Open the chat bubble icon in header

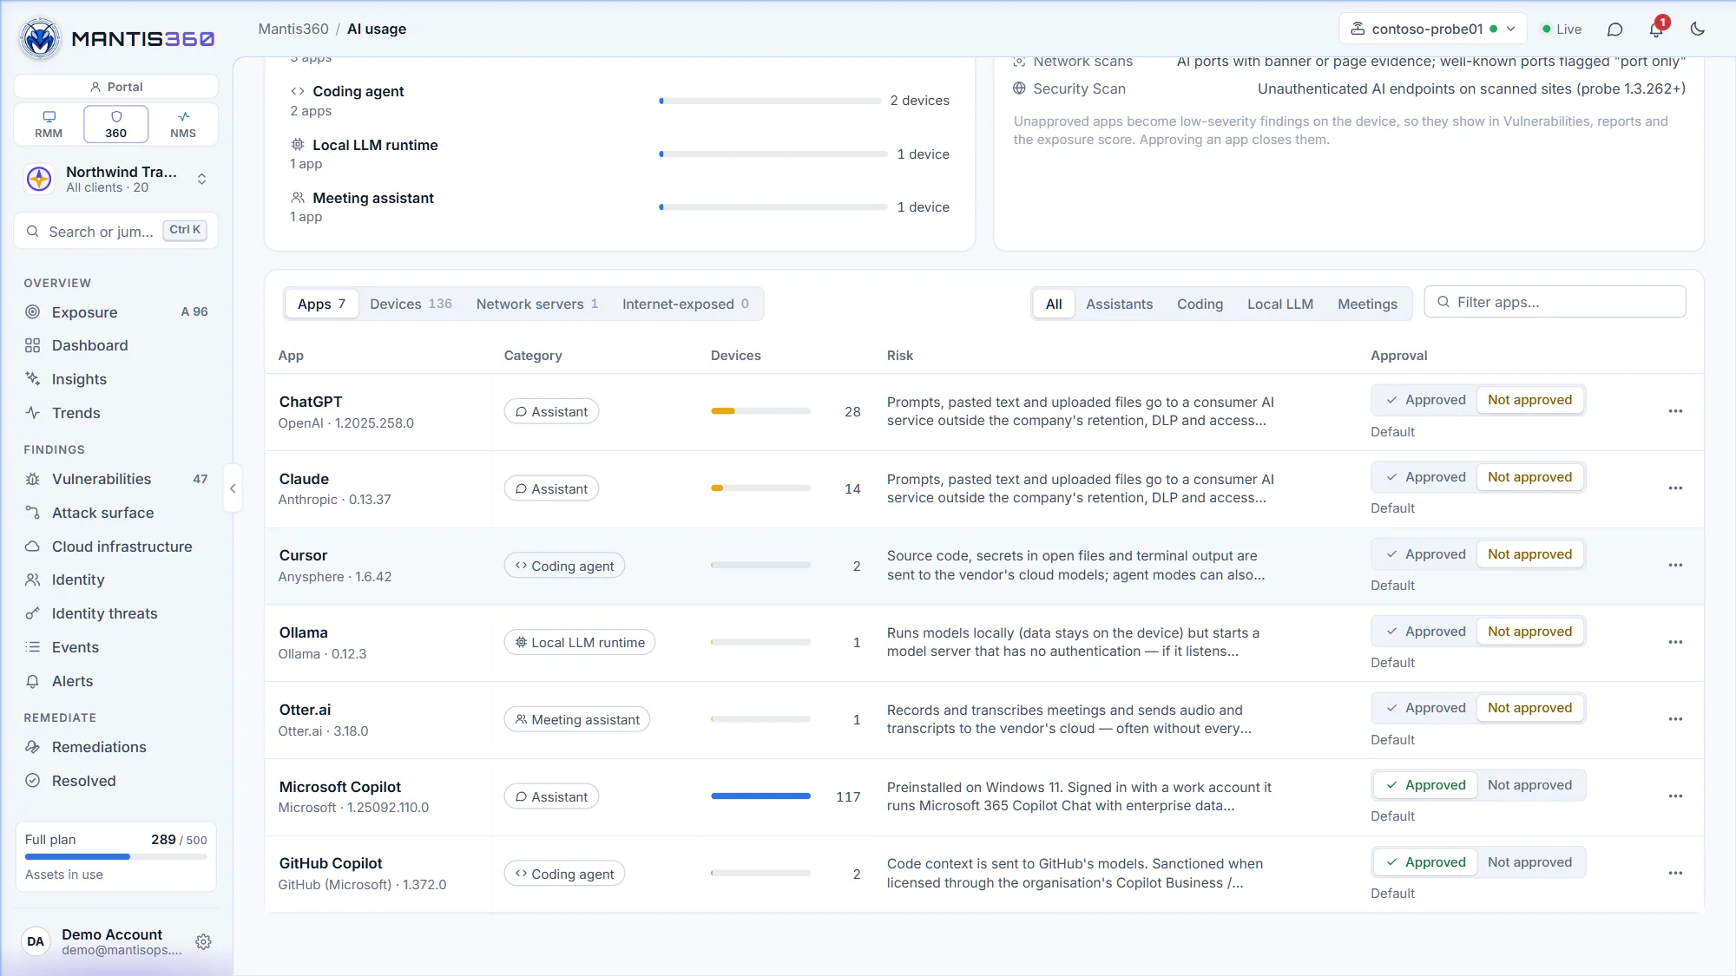point(1614,29)
